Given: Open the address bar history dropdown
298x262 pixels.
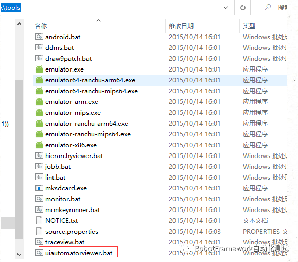Looking at the screenshot, I should pyautogui.click(x=226, y=8).
